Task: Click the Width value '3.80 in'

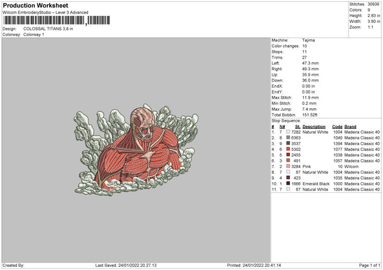Action: click(x=373, y=22)
